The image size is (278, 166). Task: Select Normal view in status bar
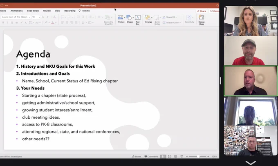point(163,157)
